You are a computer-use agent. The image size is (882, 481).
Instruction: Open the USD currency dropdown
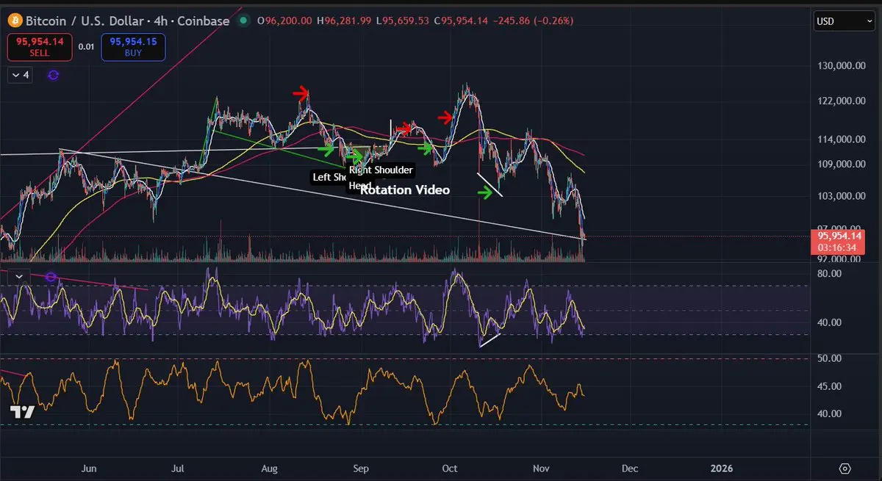[844, 21]
